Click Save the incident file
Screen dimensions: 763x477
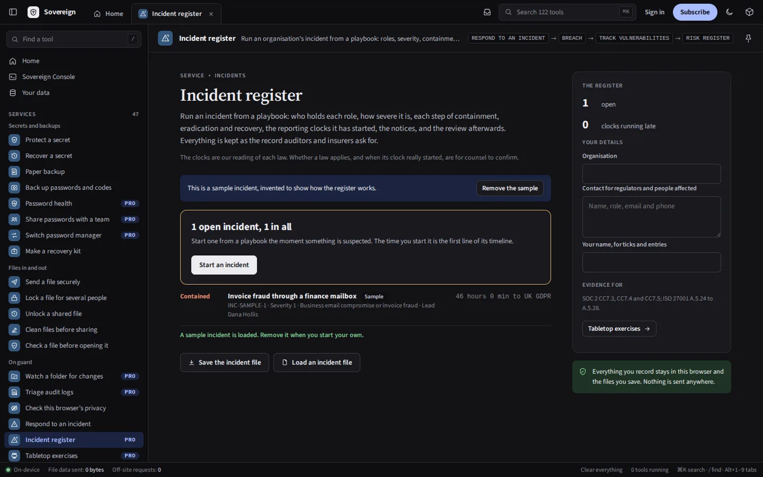pos(225,363)
